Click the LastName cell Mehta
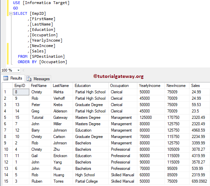210x186 pixels. [x=62, y=92]
